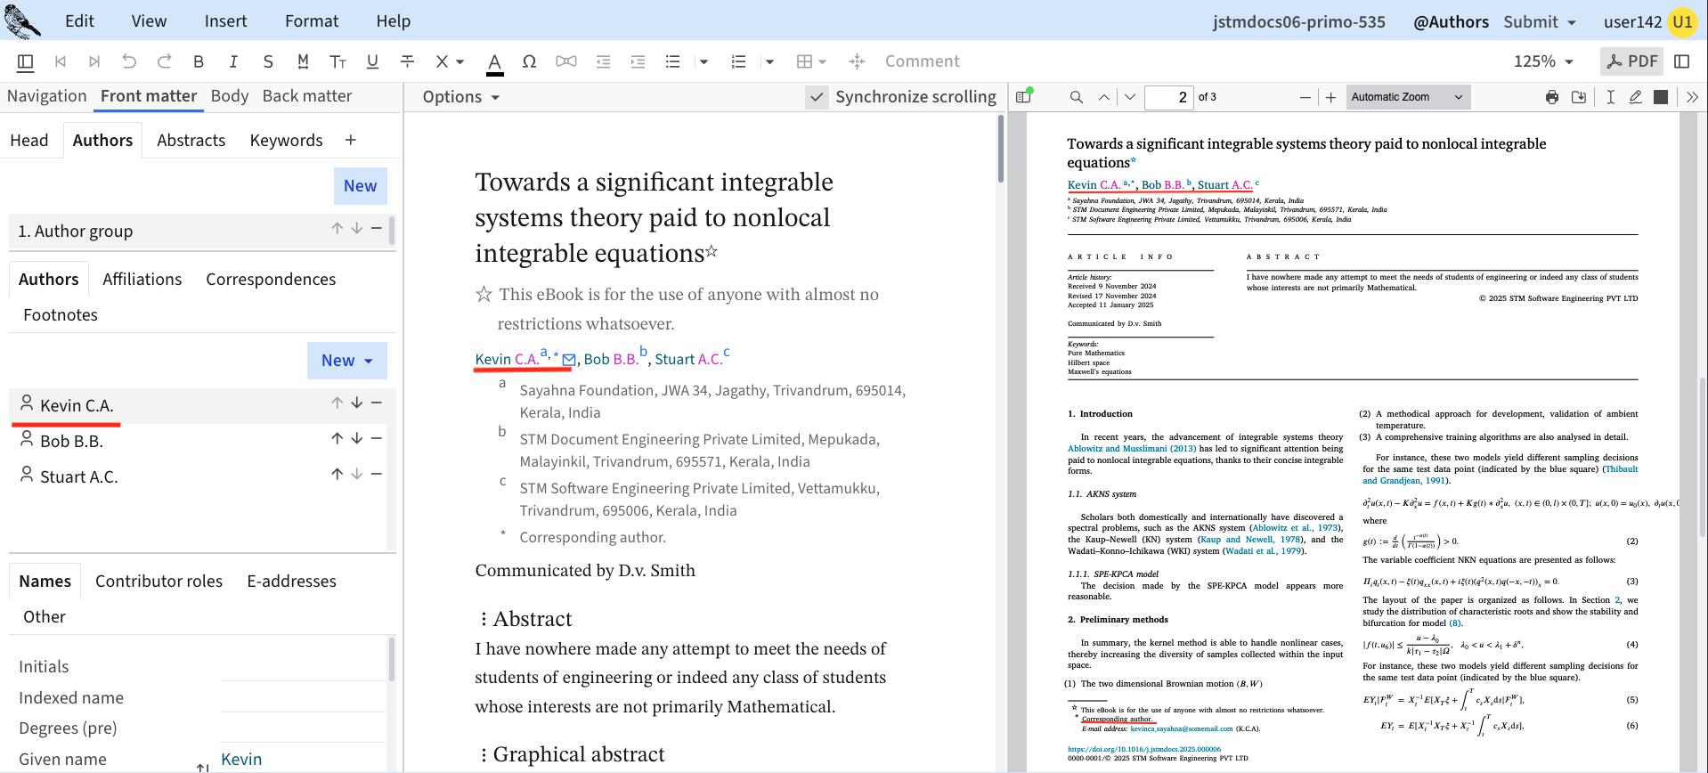
Task: Print the PDF using printer icon
Action: click(x=1552, y=97)
